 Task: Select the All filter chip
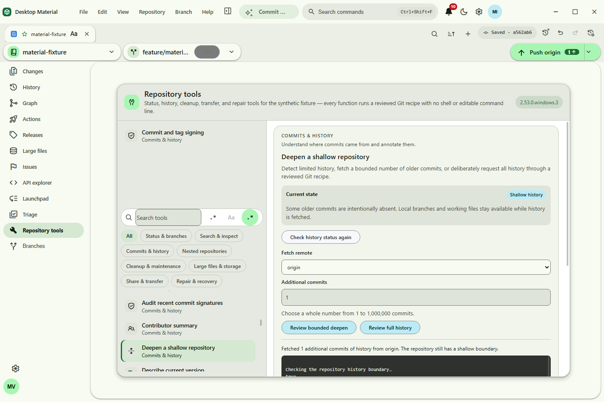click(x=129, y=236)
